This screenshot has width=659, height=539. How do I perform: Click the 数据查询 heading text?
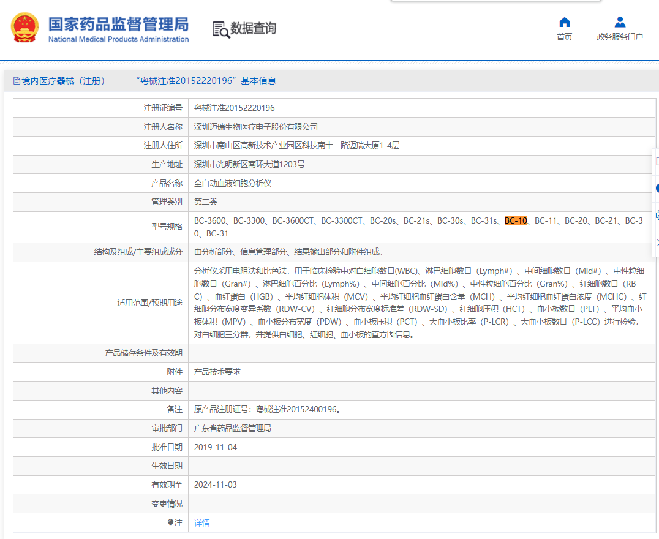coord(253,28)
